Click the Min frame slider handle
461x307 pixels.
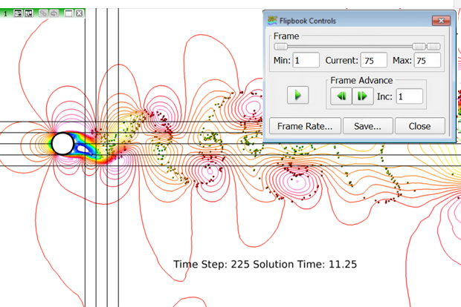coord(280,46)
